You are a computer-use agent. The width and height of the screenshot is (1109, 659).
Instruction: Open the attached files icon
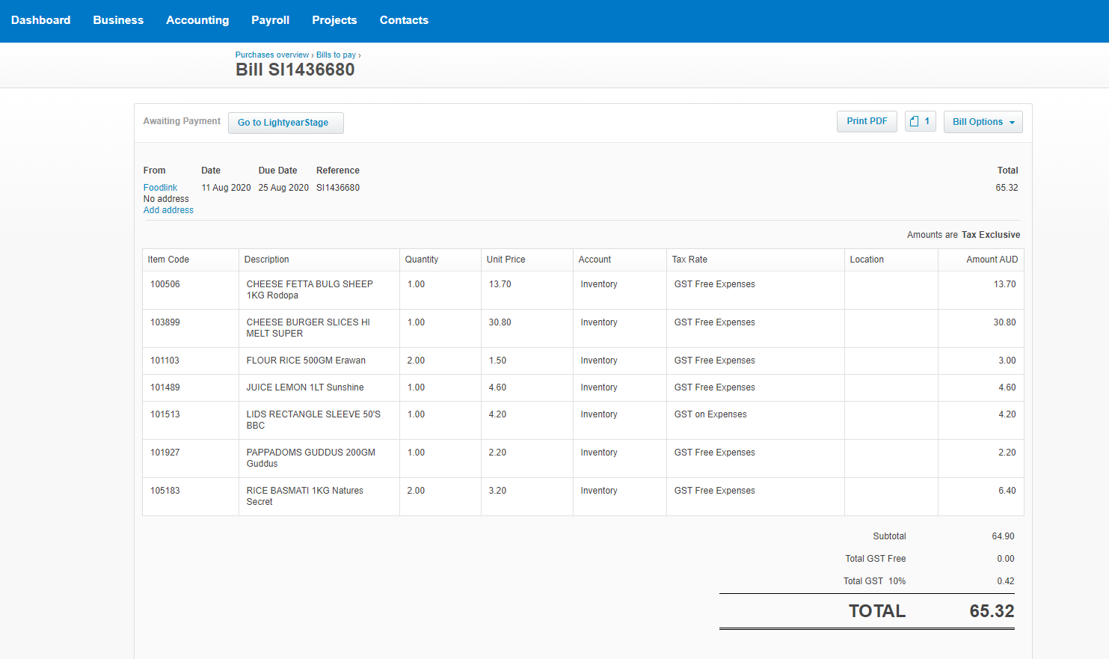[920, 121]
